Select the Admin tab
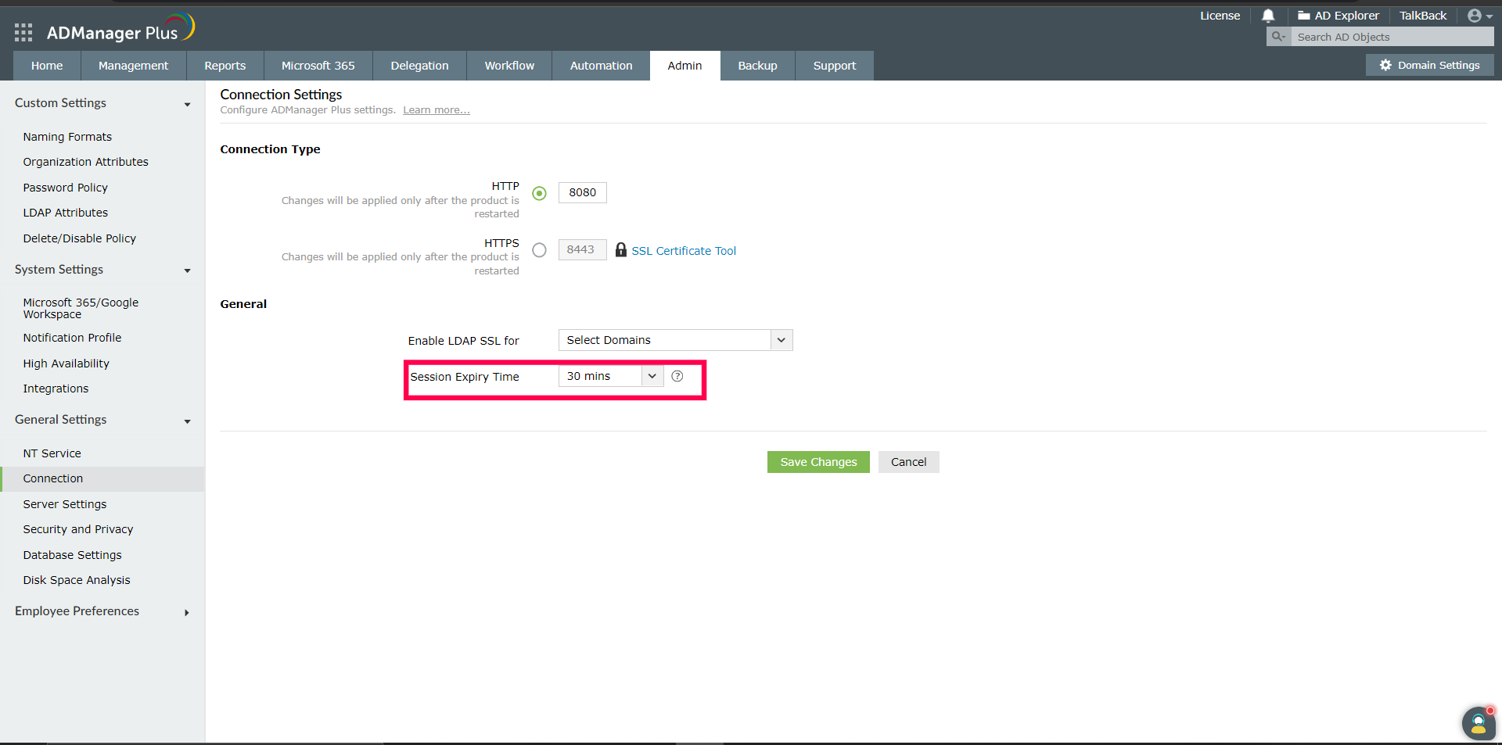Screen dimensions: 1502x745 [x=685, y=66]
